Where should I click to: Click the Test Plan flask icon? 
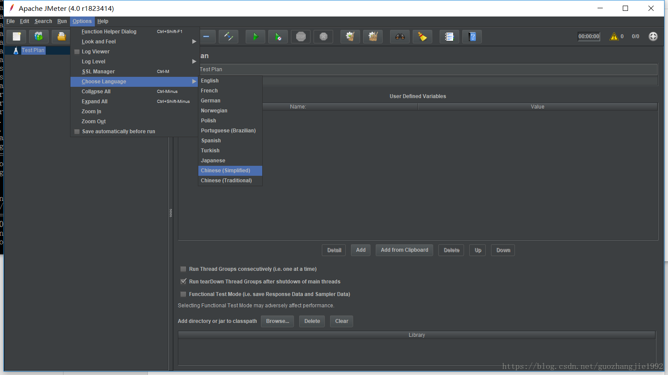(x=16, y=50)
